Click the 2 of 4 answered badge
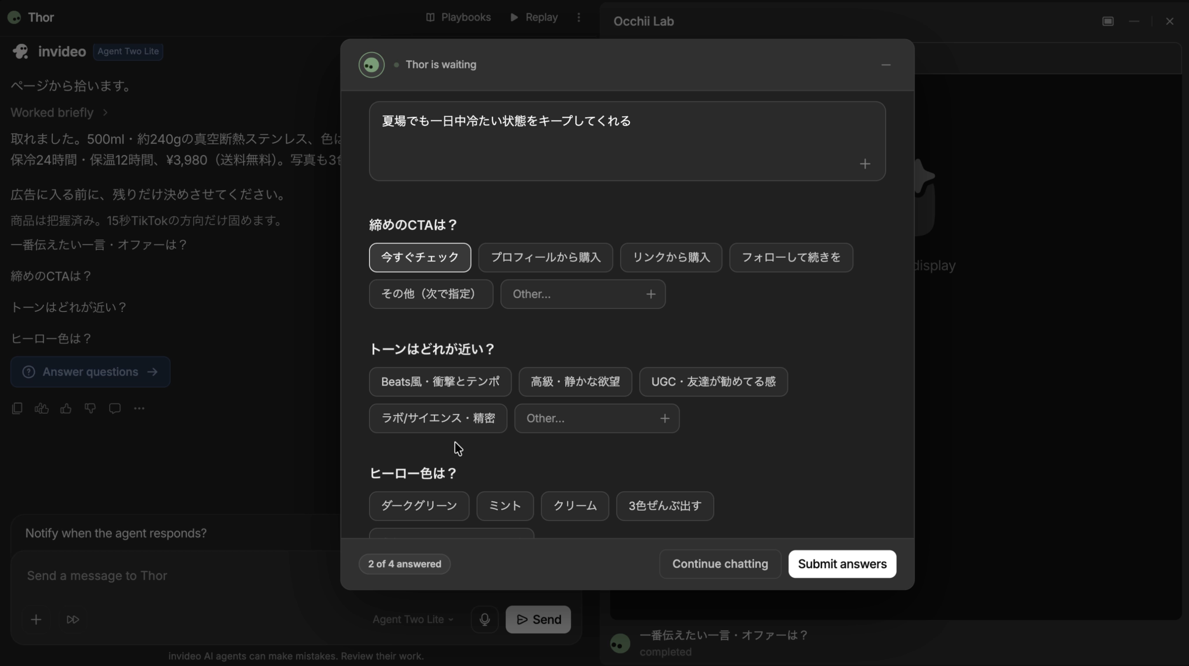 pyautogui.click(x=404, y=564)
